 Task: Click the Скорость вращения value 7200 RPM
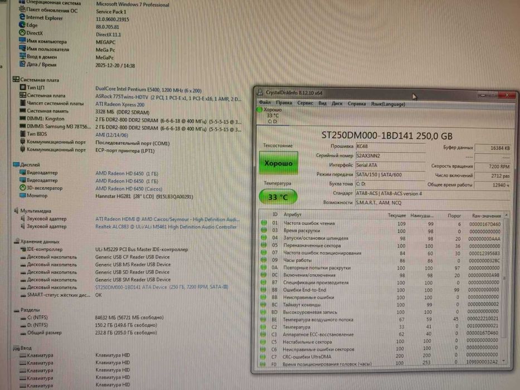pyautogui.click(x=493, y=167)
